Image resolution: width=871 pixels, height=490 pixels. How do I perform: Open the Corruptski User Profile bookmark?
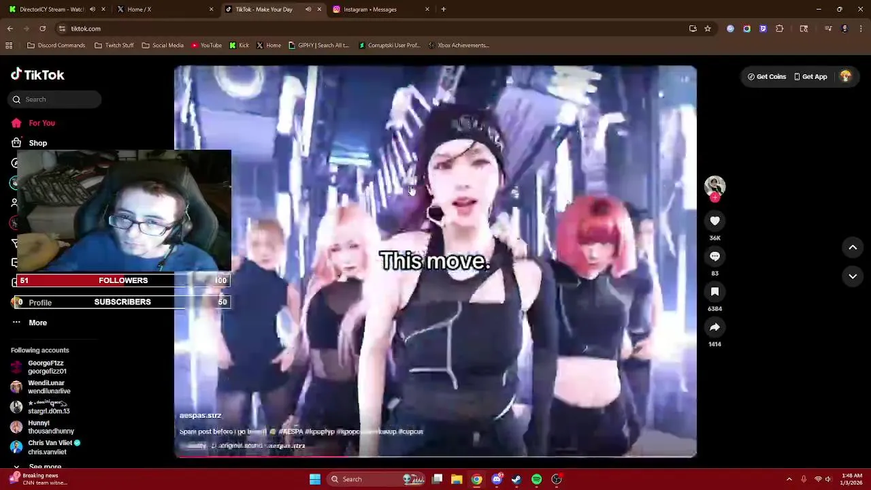390,46
